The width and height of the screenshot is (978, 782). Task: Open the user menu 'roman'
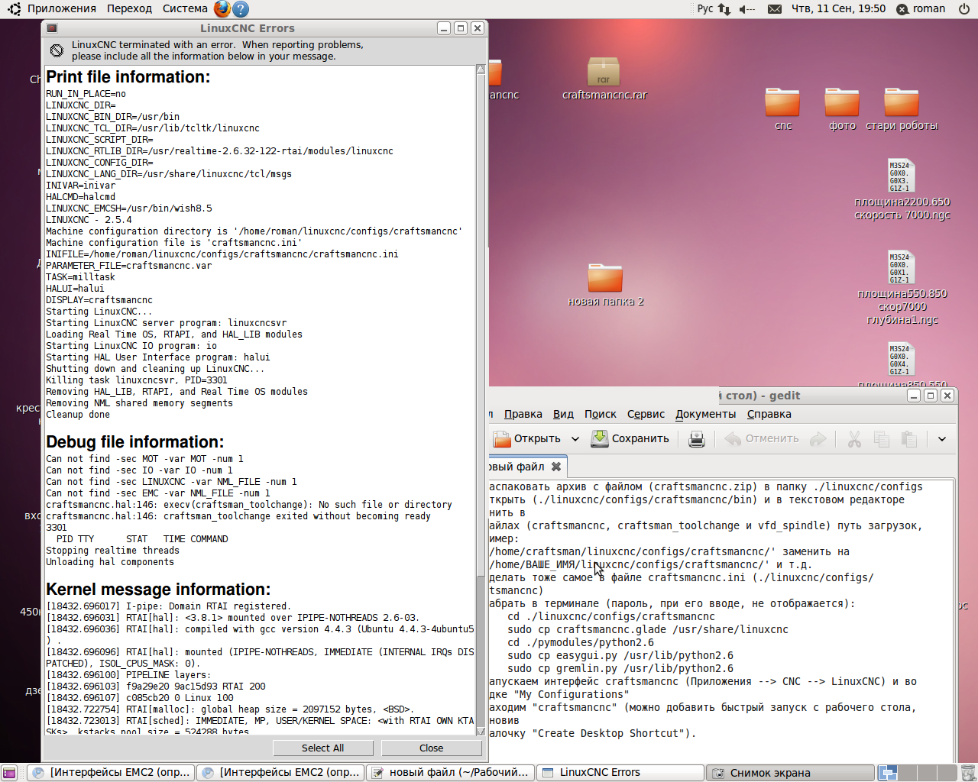coord(921,9)
